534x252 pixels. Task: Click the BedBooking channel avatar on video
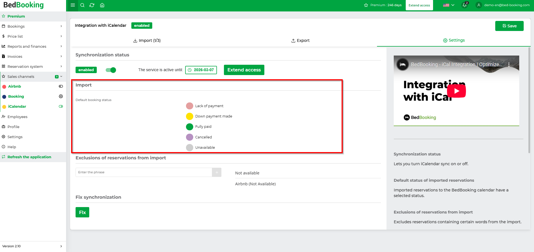click(403, 64)
